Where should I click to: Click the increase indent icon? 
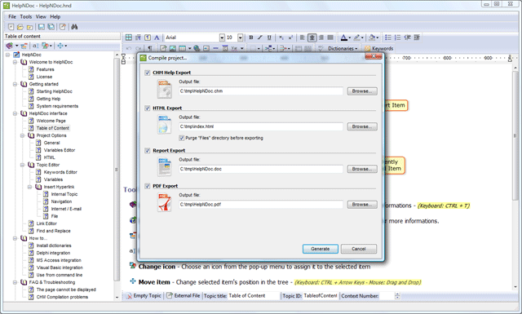pyautogui.click(x=417, y=38)
